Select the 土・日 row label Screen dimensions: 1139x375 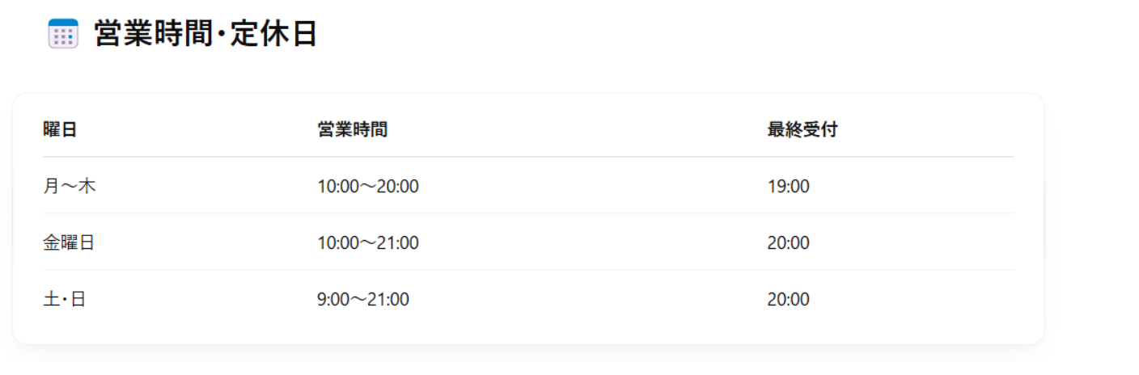(x=65, y=300)
